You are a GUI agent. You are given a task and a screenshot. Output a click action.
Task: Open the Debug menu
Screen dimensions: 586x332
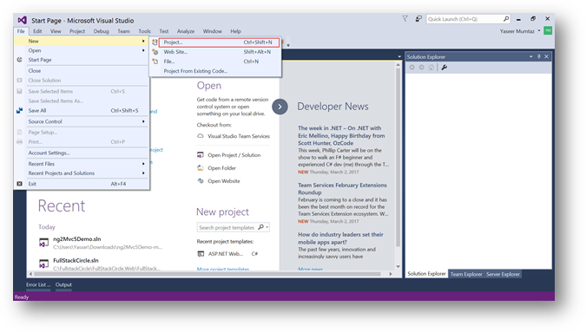101,31
